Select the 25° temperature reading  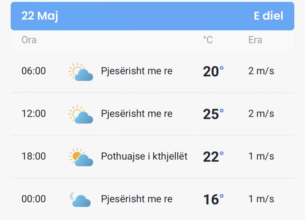pos(213,114)
